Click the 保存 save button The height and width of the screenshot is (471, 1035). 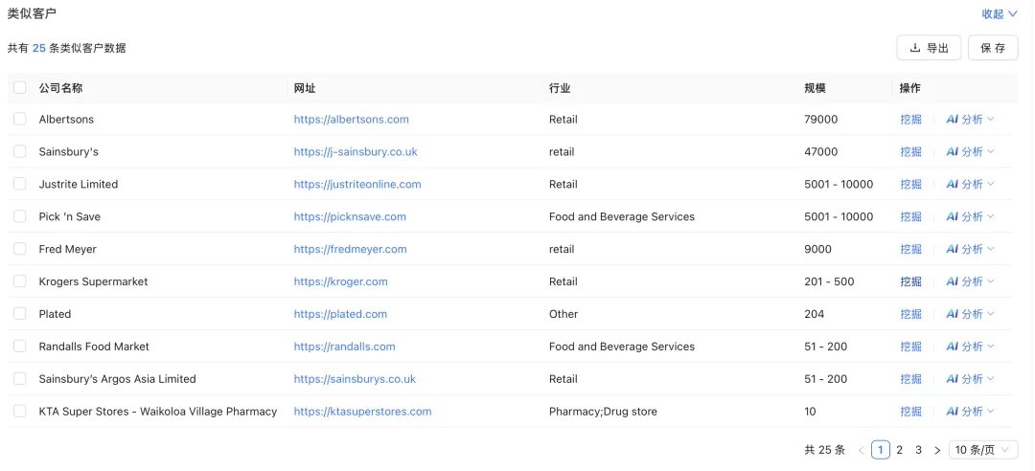[993, 48]
